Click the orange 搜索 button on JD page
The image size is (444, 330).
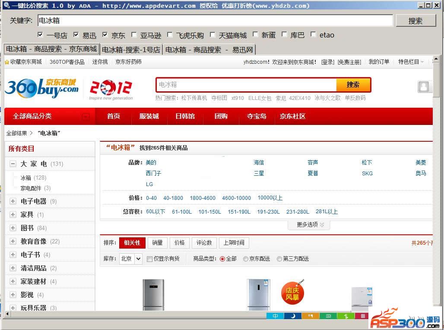click(353, 85)
